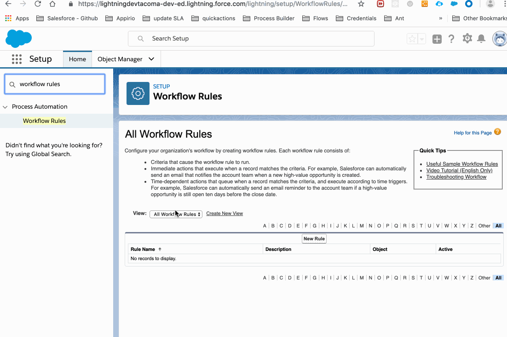Open the Flows bookmark folder
The image size is (507, 337).
click(315, 18)
